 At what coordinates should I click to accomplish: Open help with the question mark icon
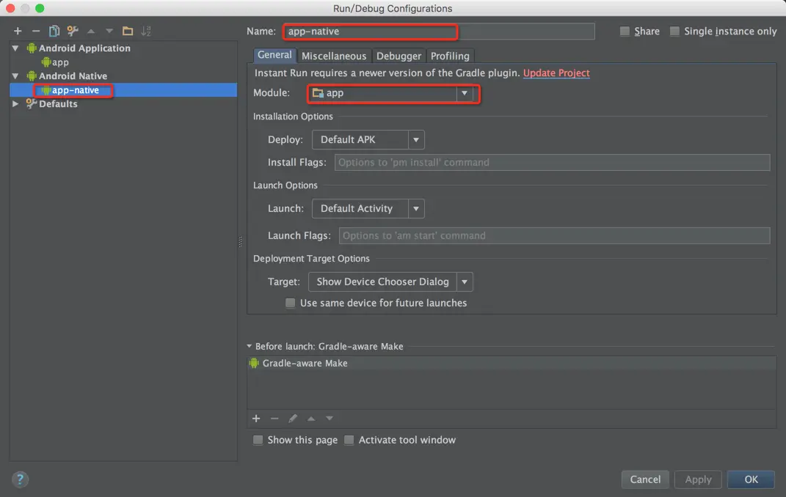[x=20, y=479]
